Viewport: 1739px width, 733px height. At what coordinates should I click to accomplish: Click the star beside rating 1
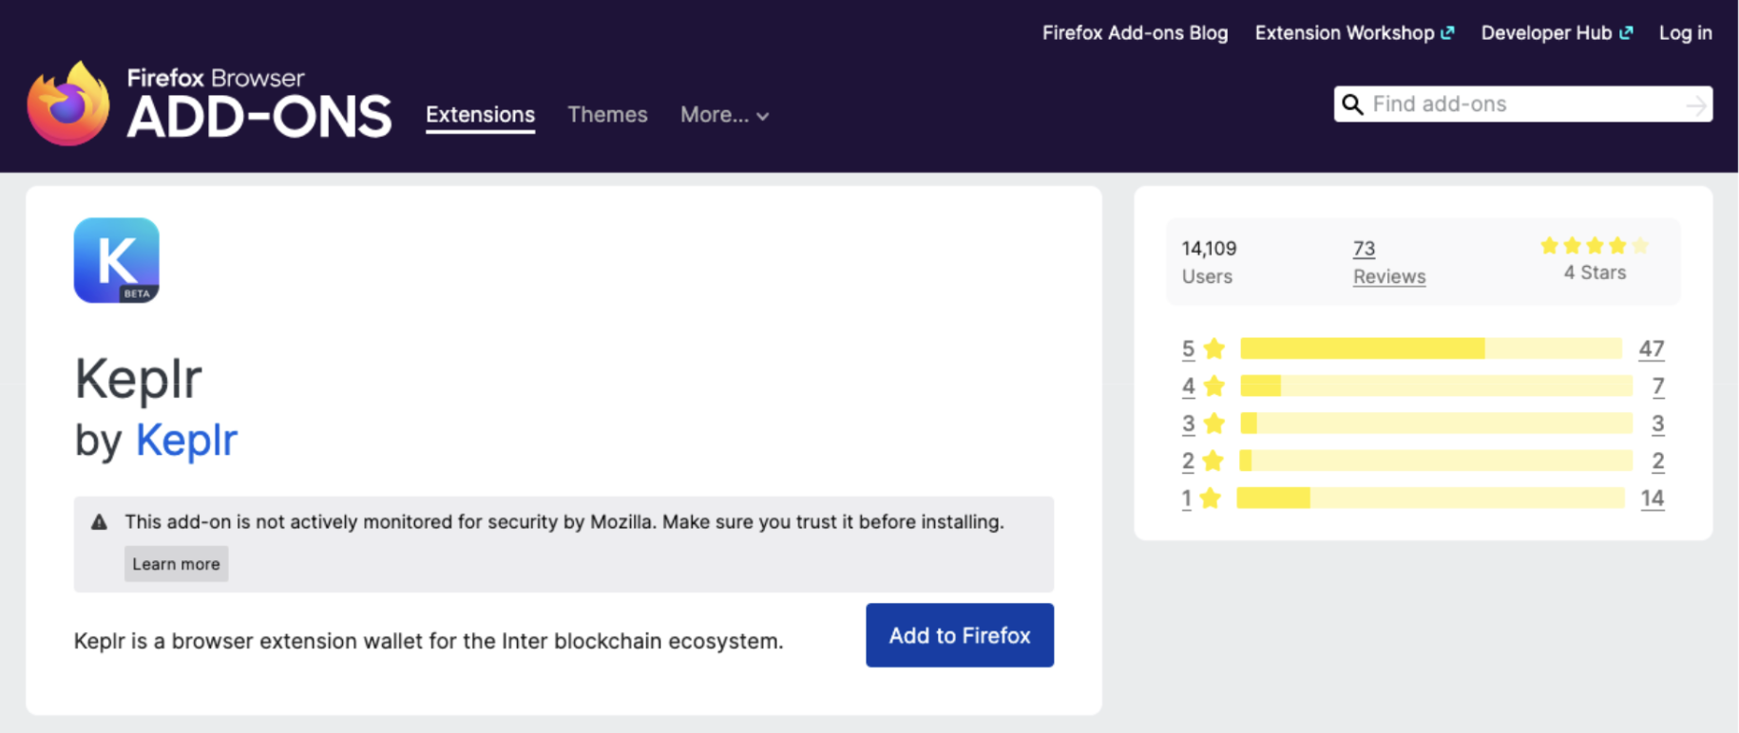click(x=1210, y=498)
